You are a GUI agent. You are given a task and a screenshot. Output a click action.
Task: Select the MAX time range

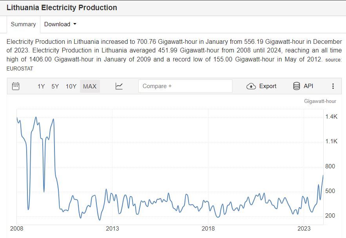[90, 86]
